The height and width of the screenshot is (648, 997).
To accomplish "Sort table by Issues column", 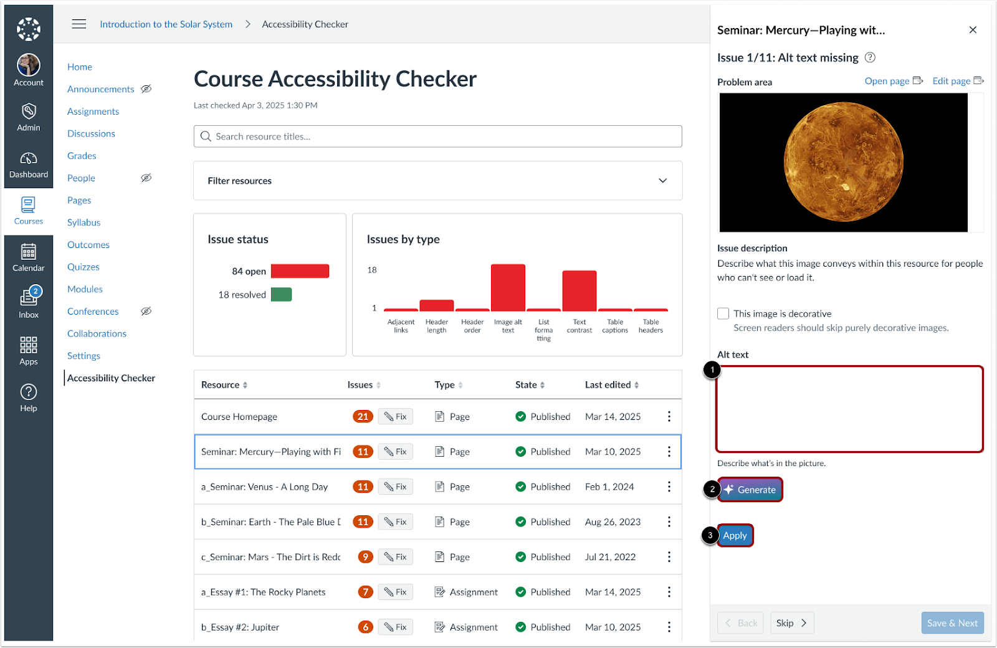I will [364, 385].
